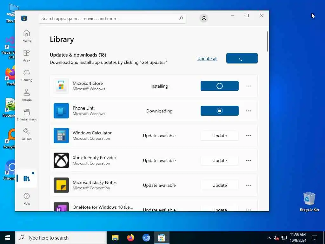Update Windows Calculator

pos(220,136)
